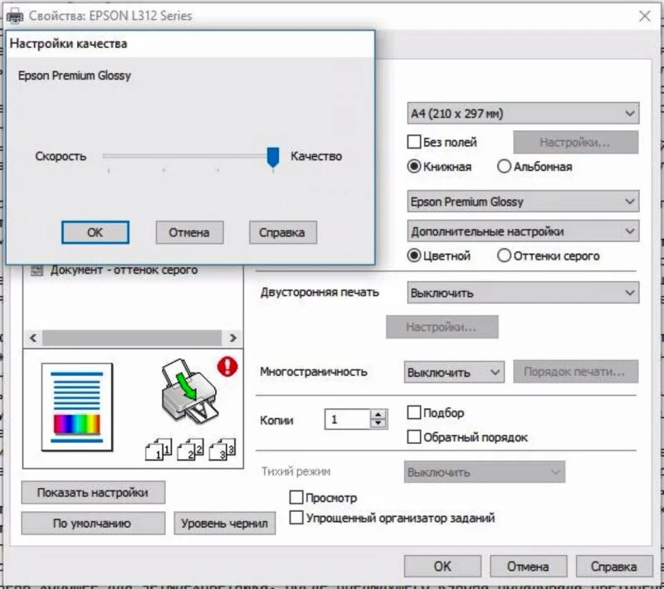
Task: Click the printer icon in title bar
Action: pos(15,16)
